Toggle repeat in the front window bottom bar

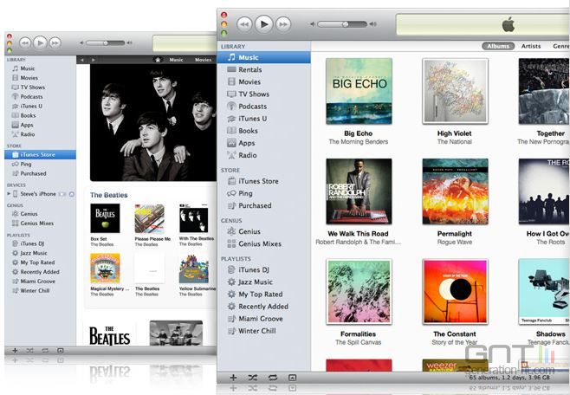click(x=273, y=378)
